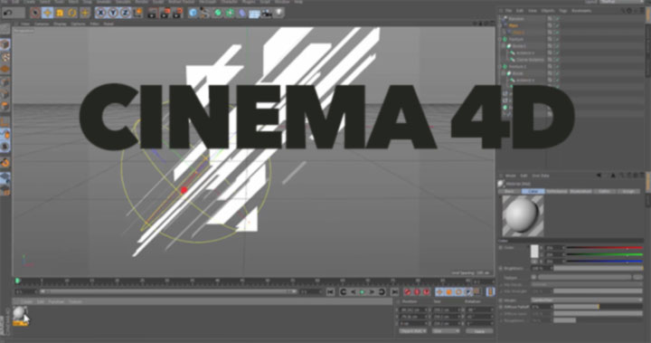Open the Size dropdown in Coordinates

445,331
